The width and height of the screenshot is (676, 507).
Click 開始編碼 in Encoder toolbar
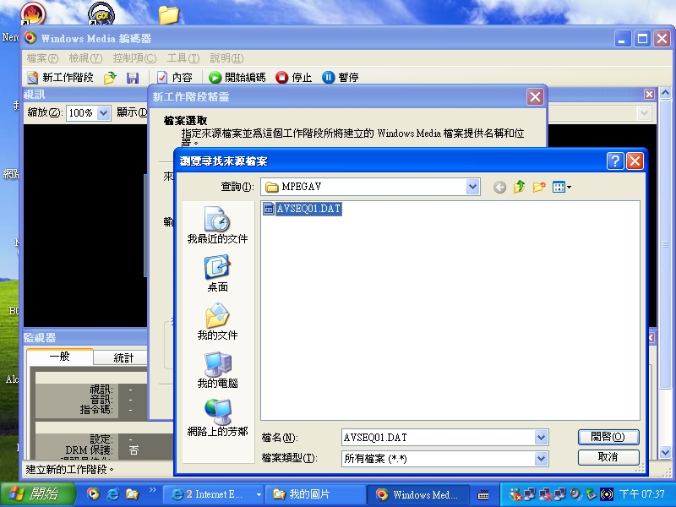pos(237,78)
